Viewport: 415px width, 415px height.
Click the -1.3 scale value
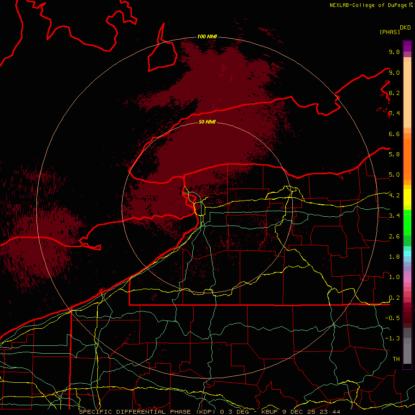coord(392,338)
